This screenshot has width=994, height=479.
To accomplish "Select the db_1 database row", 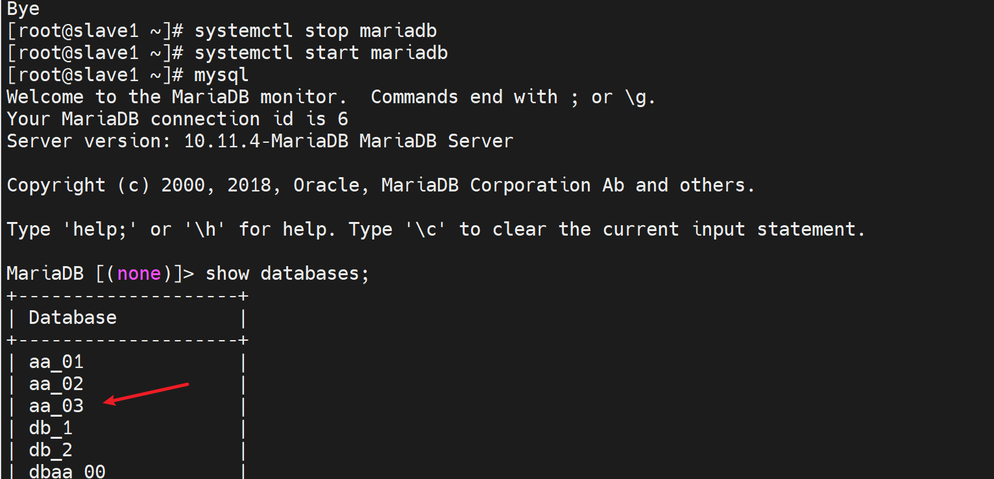I will pos(51,428).
